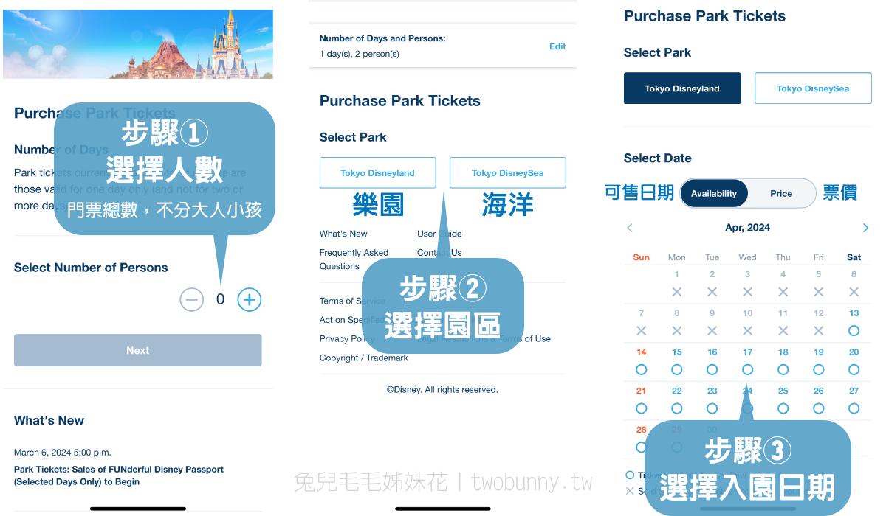Click the 1 day(s), 2 person(s) text

(x=360, y=55)
